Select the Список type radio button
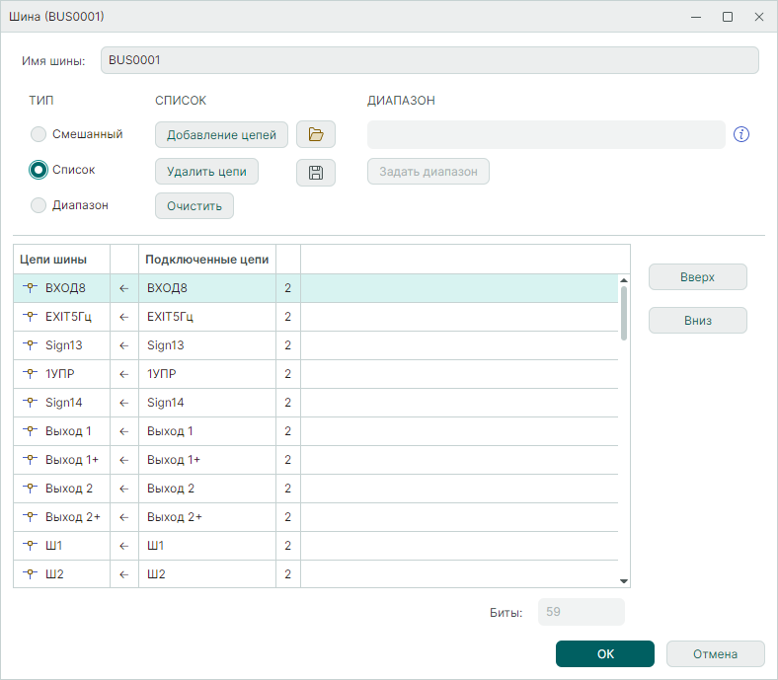 click(39, 170)
